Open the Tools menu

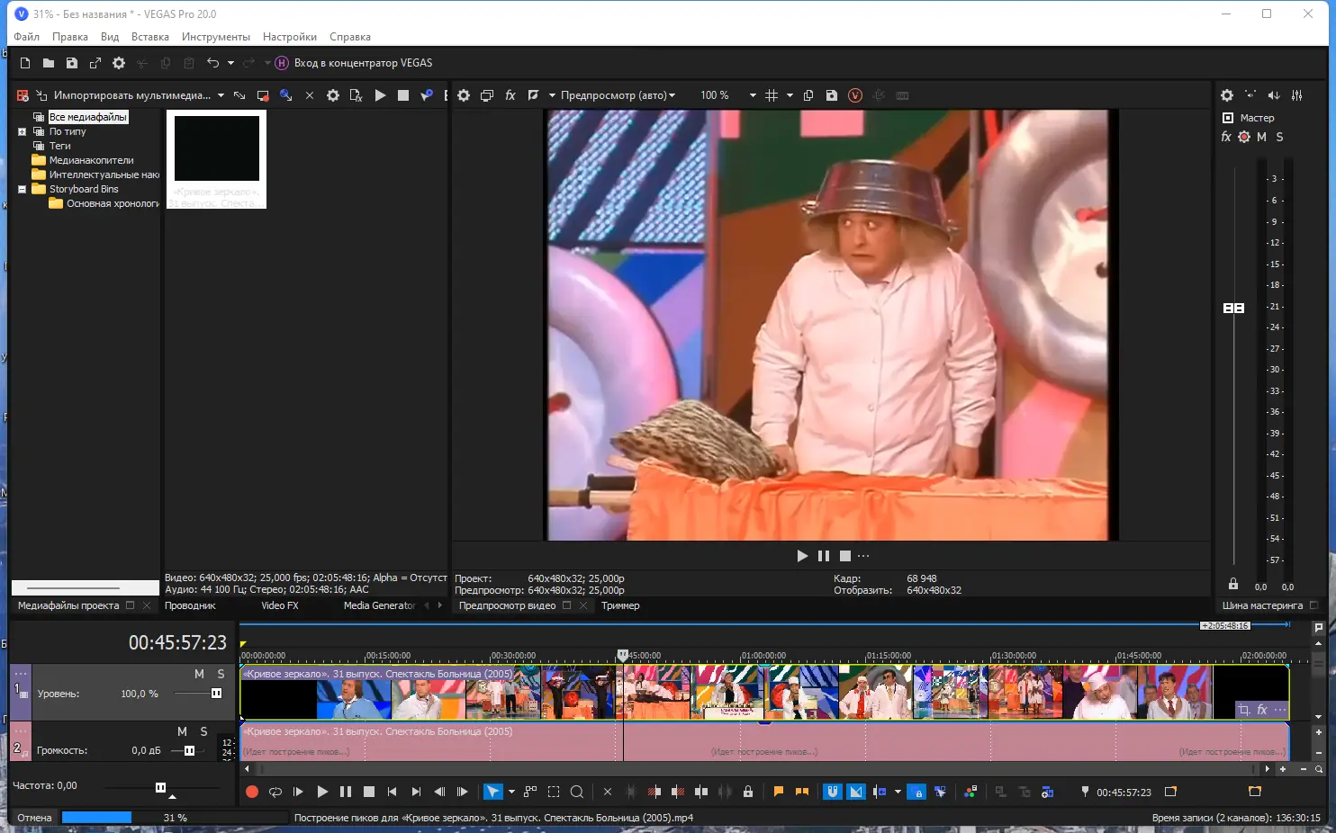[x=215, y=37]
